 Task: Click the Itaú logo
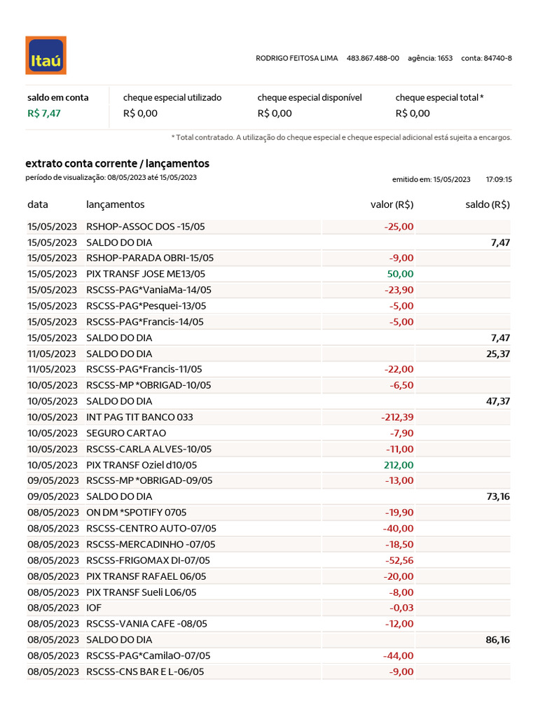click(x=46, y=55)
